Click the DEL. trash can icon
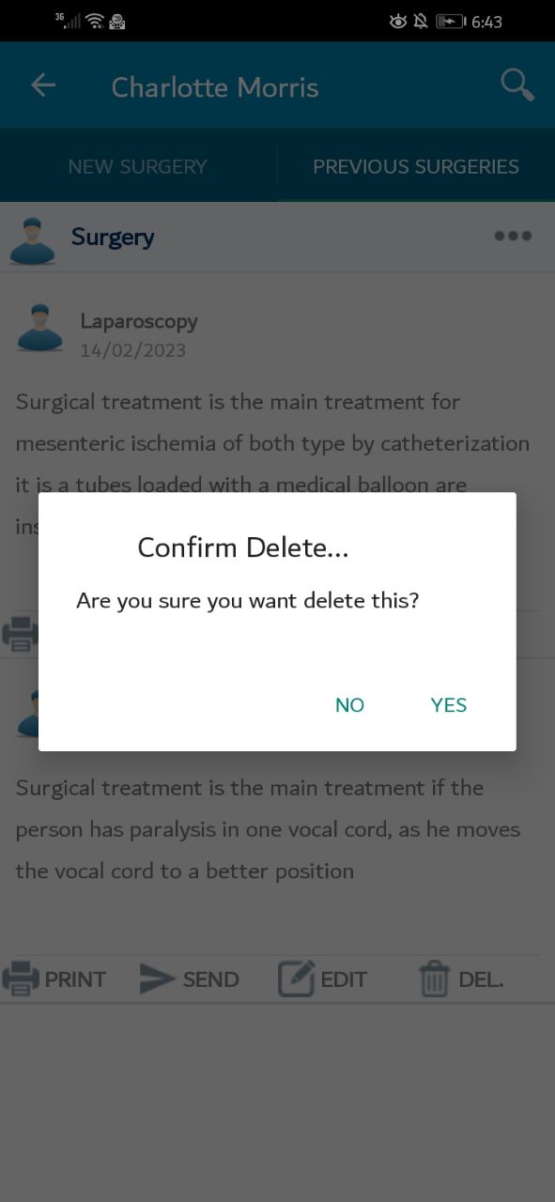Viewport: 555px width, 1202px height. point(434,979)
